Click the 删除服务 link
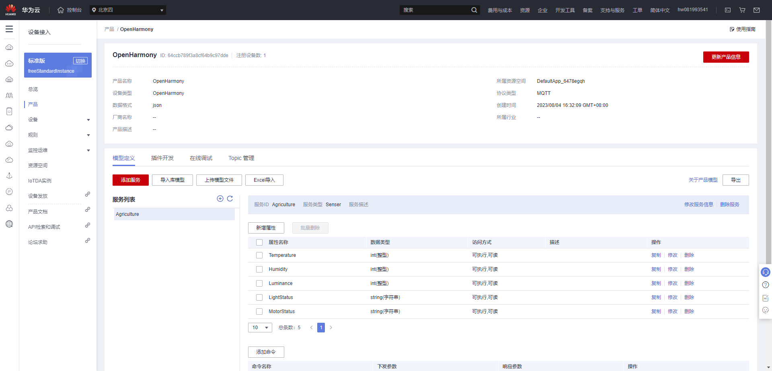Image resolution: width=772 pixels, height=371 pixels. [x=730, y=205]
